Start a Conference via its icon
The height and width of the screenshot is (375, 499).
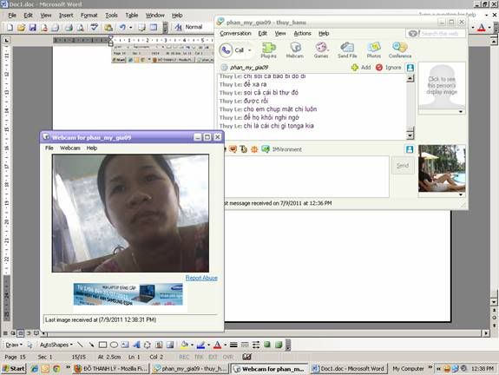(x=400, y=50)
